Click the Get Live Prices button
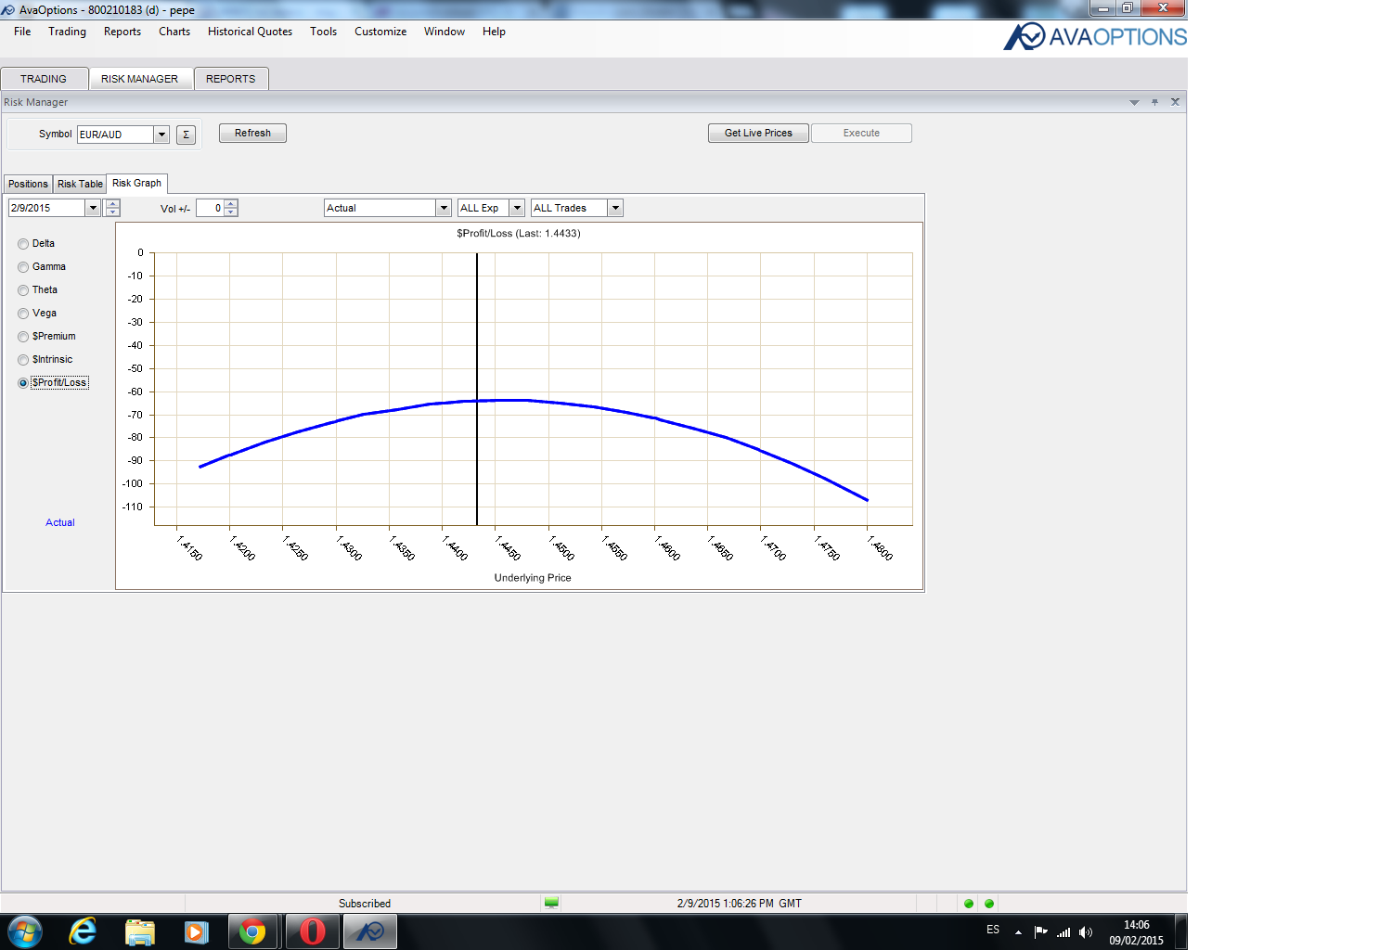Image resolution: width=1392 pixels, height=950 pixels. point(758,133)
